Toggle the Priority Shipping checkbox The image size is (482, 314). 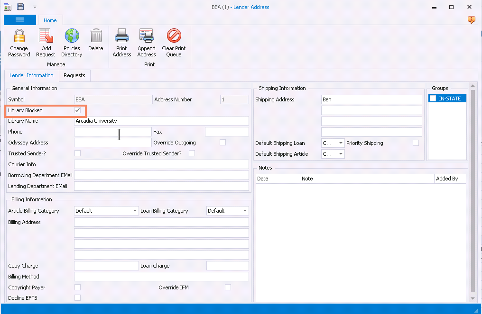416,143
